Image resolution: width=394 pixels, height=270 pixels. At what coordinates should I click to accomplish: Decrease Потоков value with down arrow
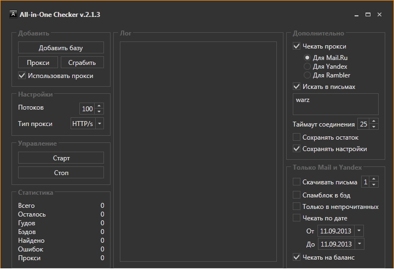pos(99,111)
